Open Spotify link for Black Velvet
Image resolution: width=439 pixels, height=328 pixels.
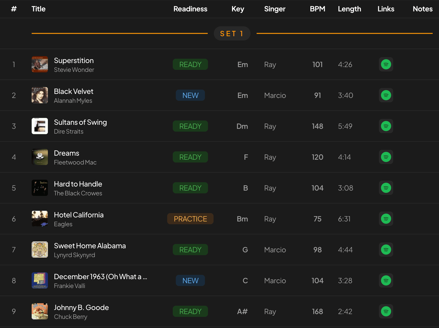point(386,95)
